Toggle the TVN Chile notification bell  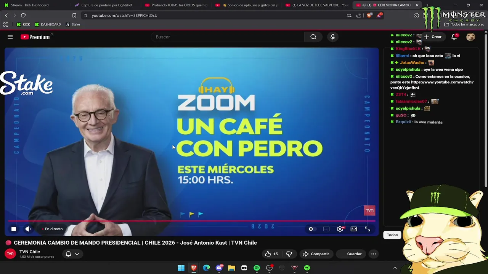click(x=68, y=254)
